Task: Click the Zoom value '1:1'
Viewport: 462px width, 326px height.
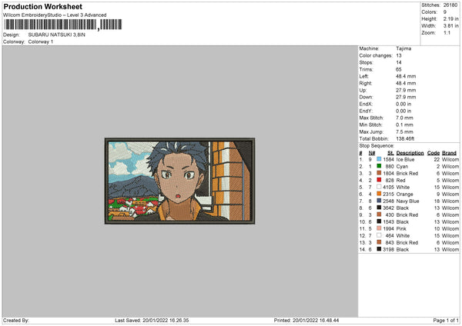Action: coord(447,32)
